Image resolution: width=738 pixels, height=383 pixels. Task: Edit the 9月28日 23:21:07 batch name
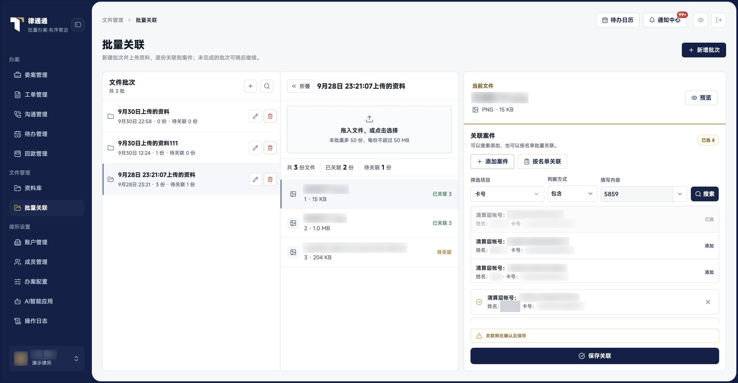[x=255, y=179]
